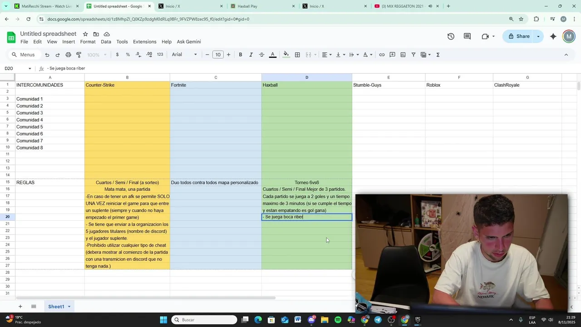This screenshot has width=581, height=327.
Task: Open the text color picker
Action: click(273, 54)
